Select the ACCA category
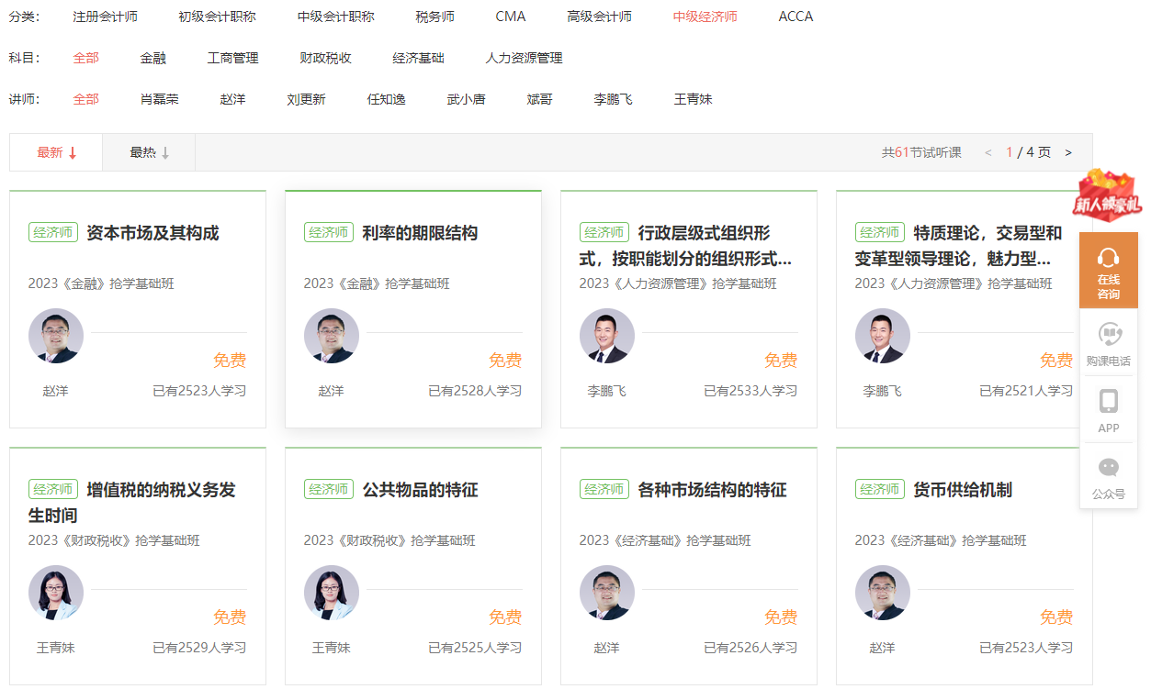This screenshot has width=1151, height=689. (796, 17)
